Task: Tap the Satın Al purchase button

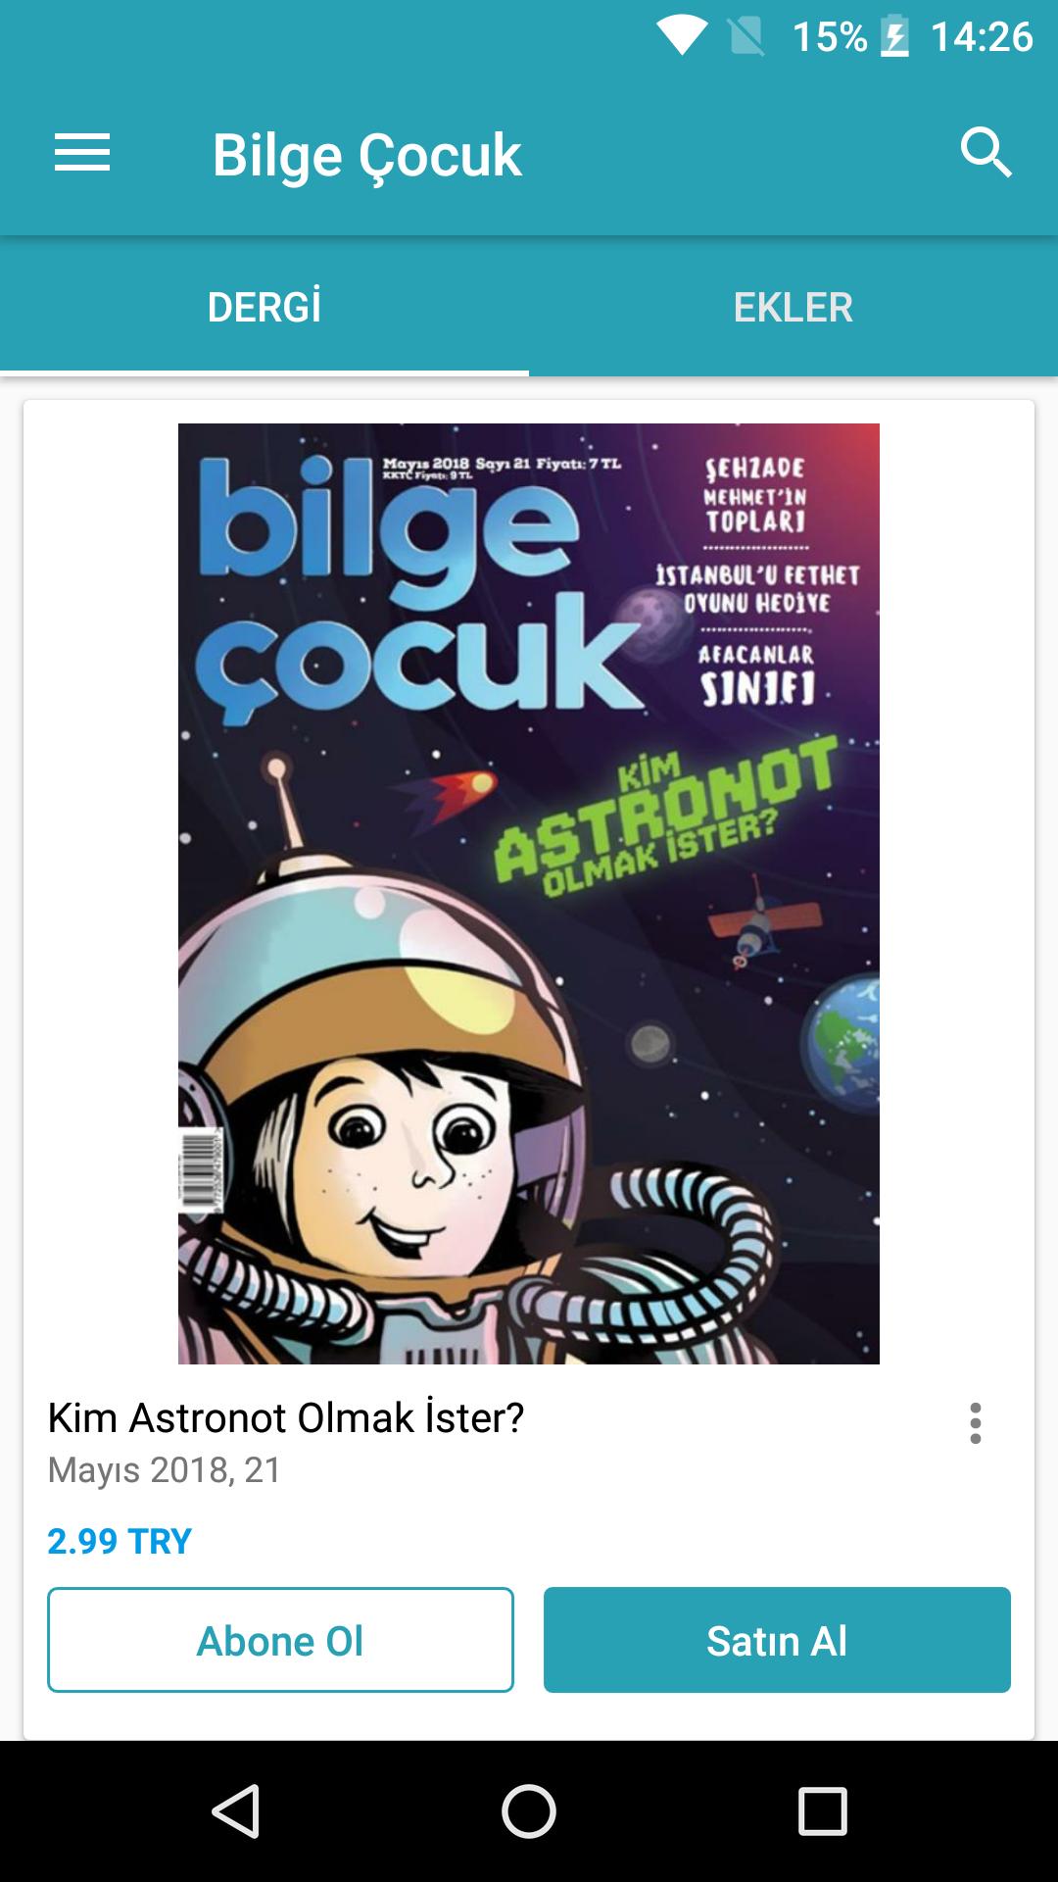Action: tap(777, 1640)
